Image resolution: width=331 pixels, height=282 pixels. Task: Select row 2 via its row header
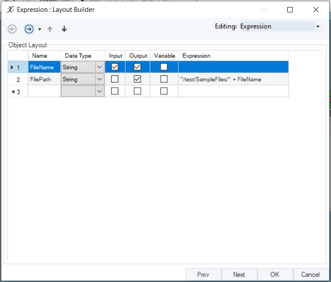(18, 79)
